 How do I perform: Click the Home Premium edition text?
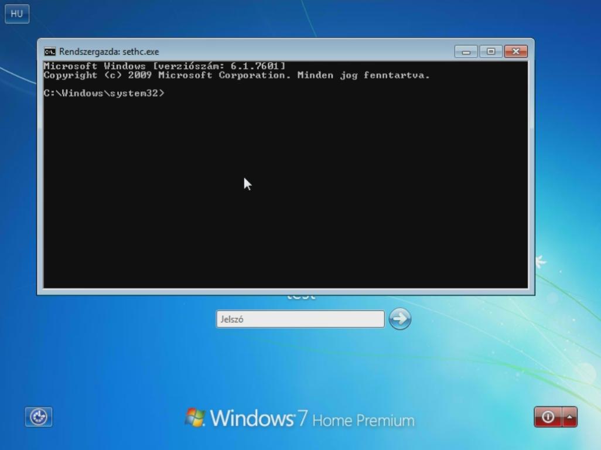coord(363,420)
